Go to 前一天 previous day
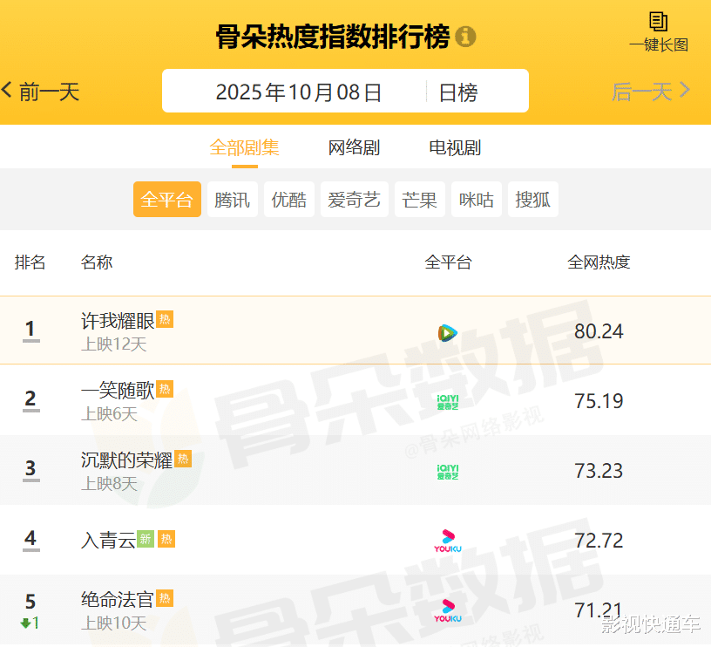The width and height of the screenshot is (711, 647). click(x=40, y=92)
